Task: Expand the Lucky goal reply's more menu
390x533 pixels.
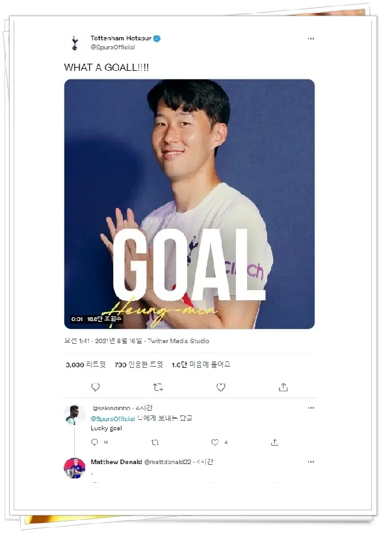Action: (311, 408)
